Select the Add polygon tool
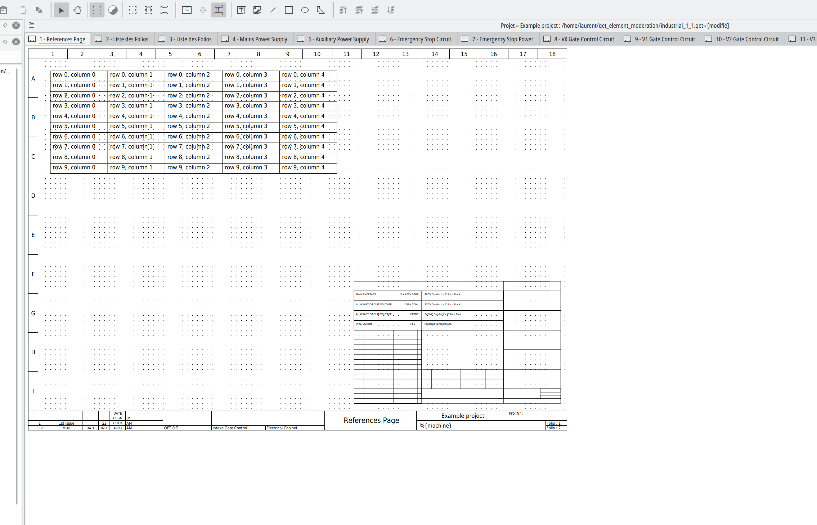The height and width of the screenshot is (525, 817). coord(320,10)
